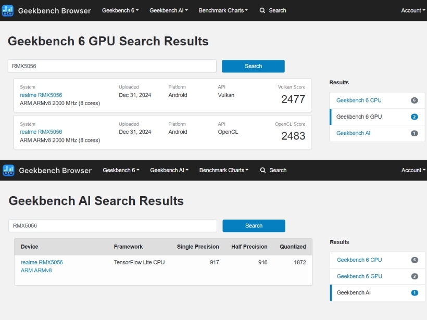Click the Geekbench logo icon in top navbar
The width and height of the screenshot is (427, 320).
8,10
